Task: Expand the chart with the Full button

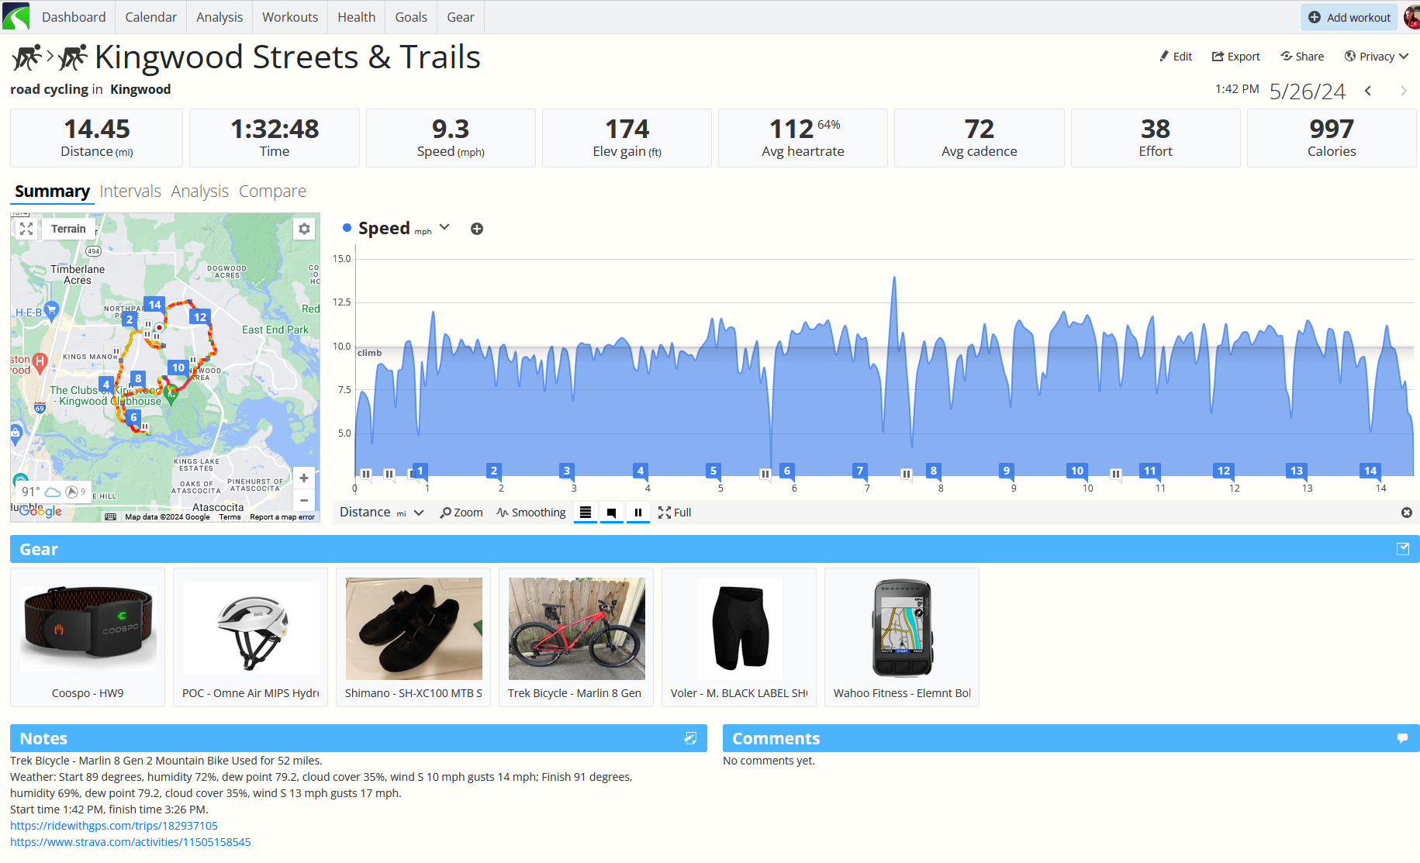Action: [675, 513]
